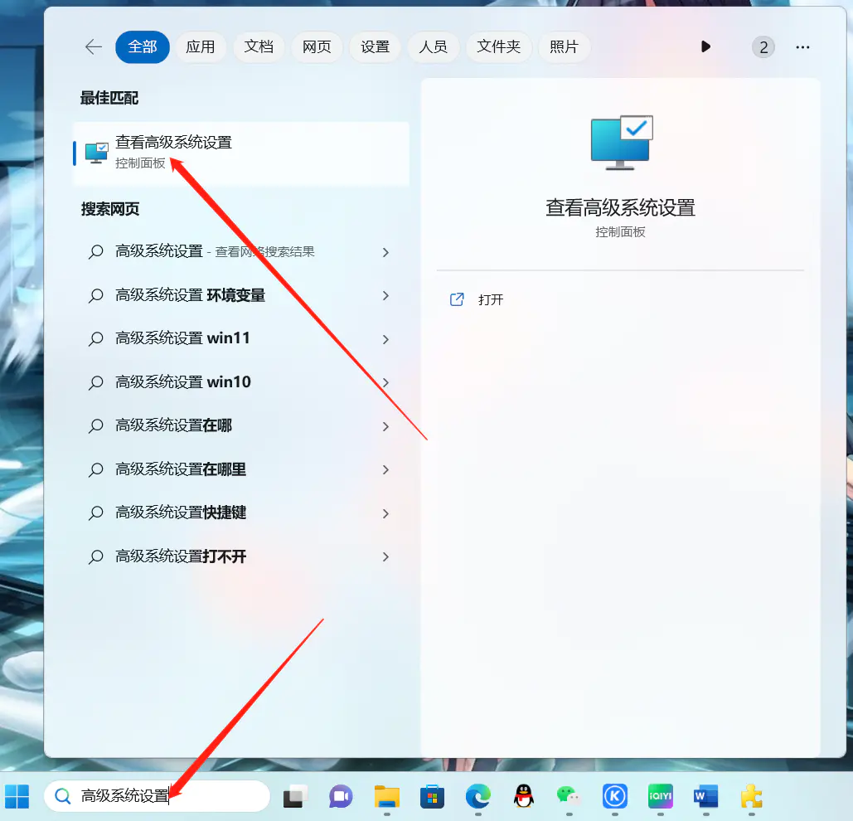
Task: Open Microsoft Store from the taskbar
Action: click(431, 797)
